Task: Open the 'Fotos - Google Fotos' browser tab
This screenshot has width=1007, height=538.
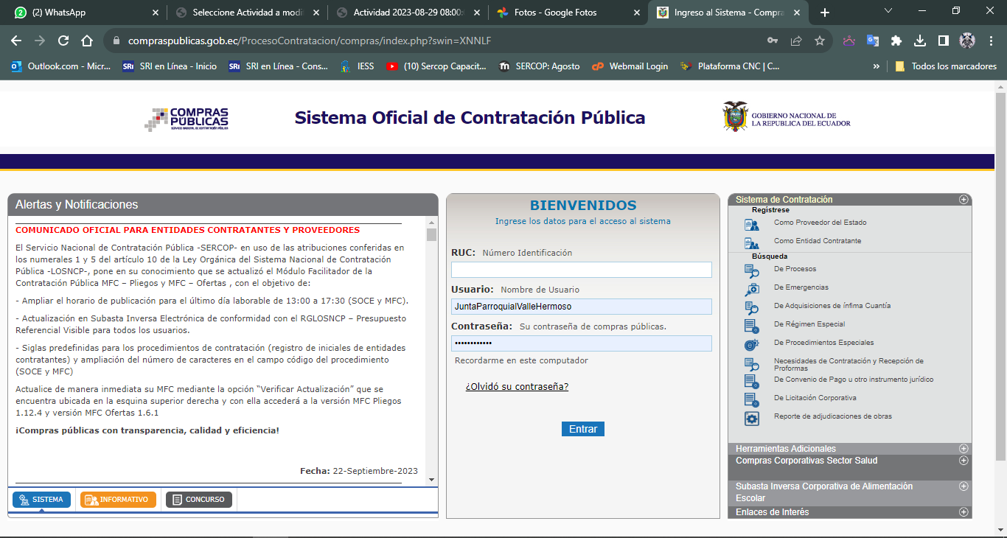Action: [x=555, y=13]
